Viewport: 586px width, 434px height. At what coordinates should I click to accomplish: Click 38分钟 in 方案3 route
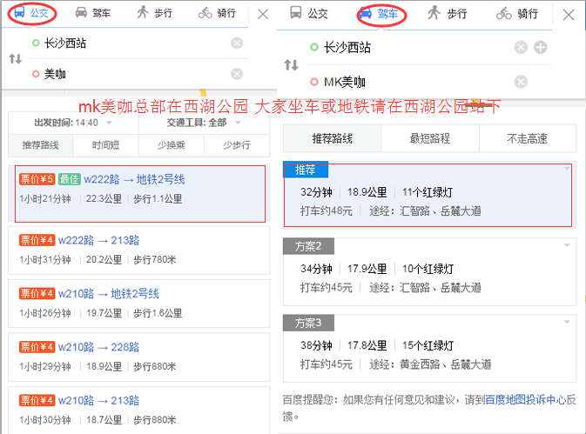click(x=316, y=345)
